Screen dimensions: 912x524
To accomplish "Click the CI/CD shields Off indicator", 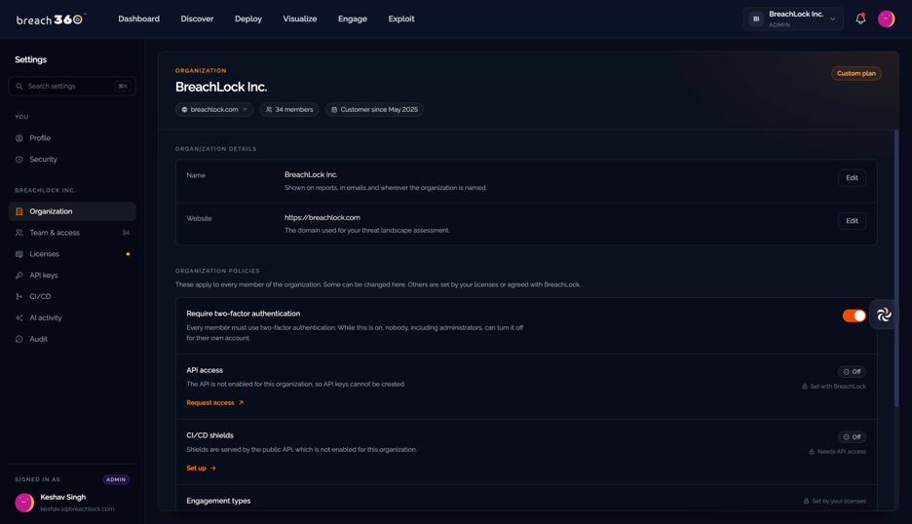I will (853, 436).
